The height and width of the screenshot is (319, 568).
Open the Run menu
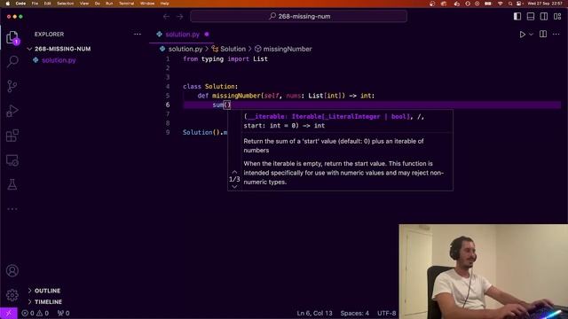(109, 4)
